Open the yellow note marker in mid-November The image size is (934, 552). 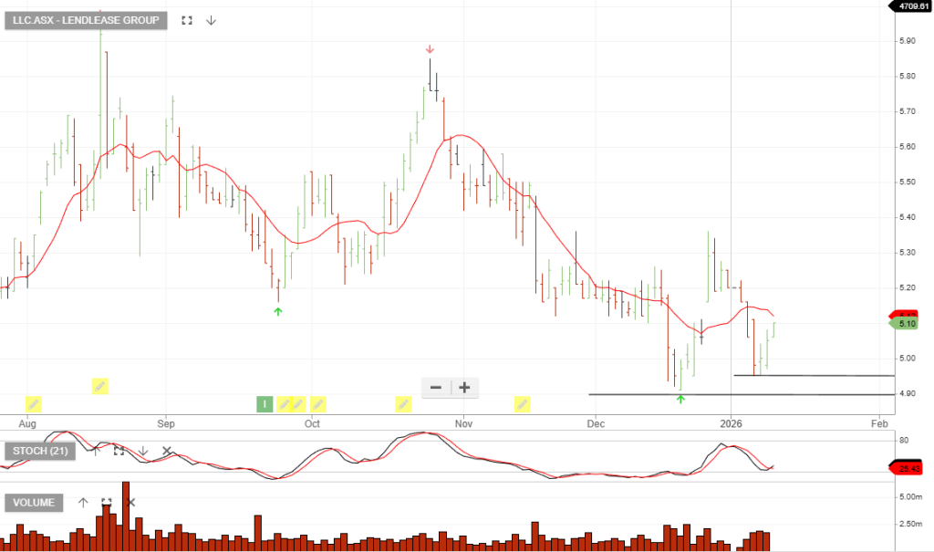pos(523,403)
